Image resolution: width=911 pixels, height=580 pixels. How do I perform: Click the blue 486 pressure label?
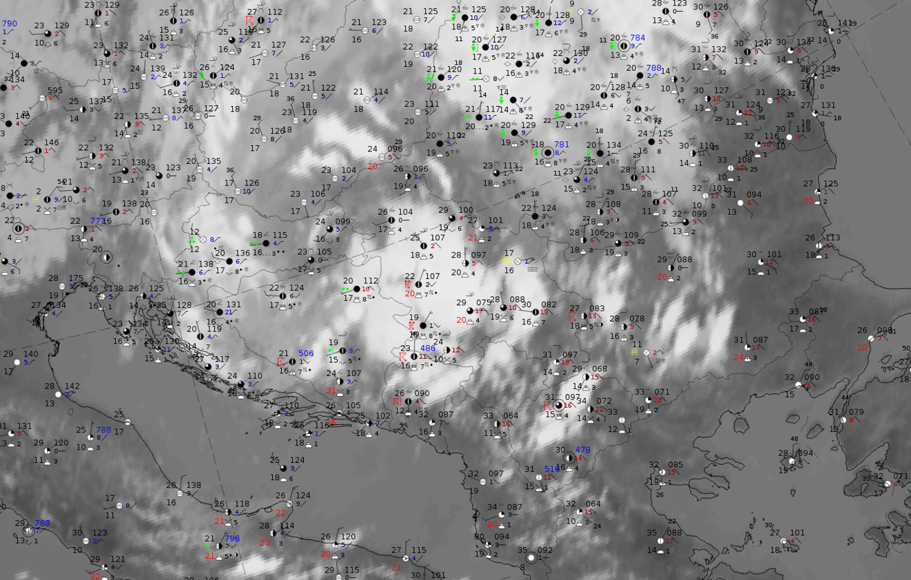tap(428, 349)
